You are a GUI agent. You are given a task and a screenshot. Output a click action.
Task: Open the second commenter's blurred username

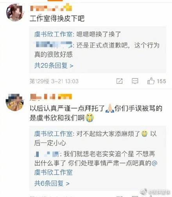[51, 97]
